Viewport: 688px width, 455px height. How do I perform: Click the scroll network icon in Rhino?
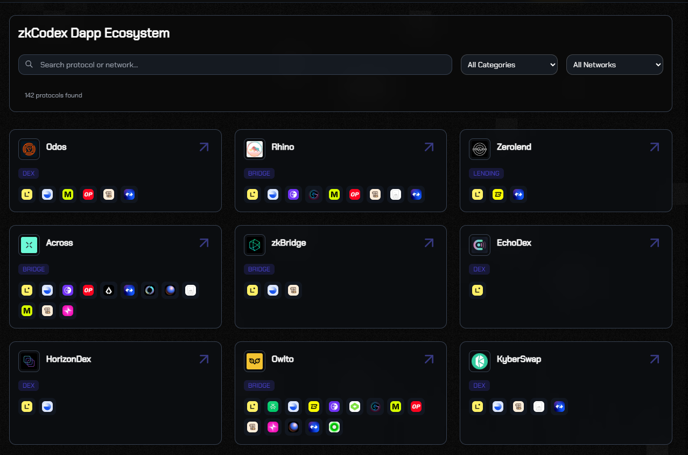pos(375,194)
